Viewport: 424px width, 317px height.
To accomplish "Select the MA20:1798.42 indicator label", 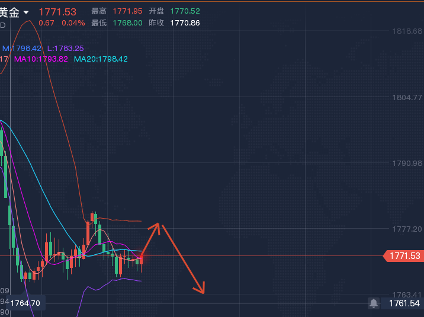I will [x=101, y=59].
